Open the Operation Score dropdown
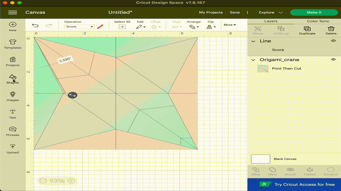This screenshot has height=191, width=341. (79, 27)
